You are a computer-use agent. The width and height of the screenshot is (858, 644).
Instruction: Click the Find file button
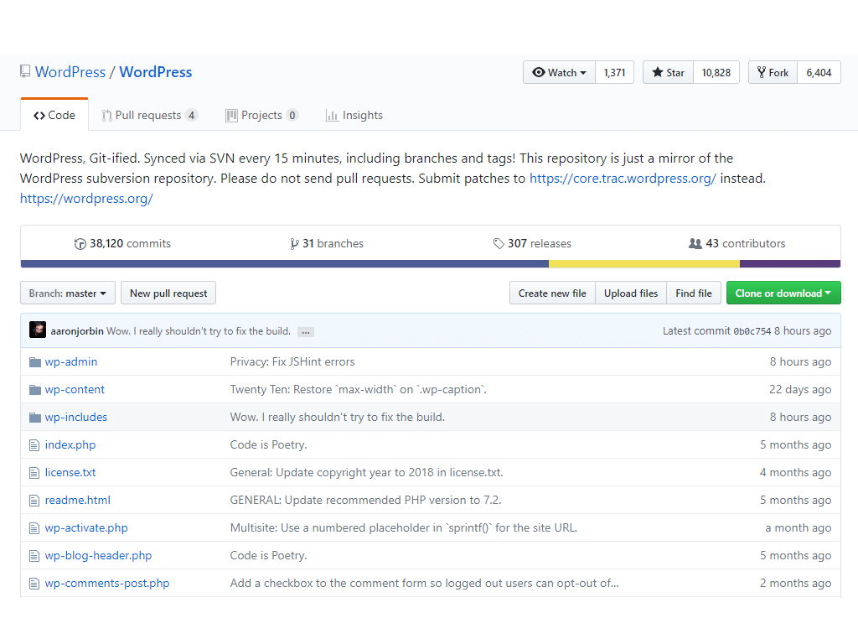pyautogui.click(x=694, y=293)
